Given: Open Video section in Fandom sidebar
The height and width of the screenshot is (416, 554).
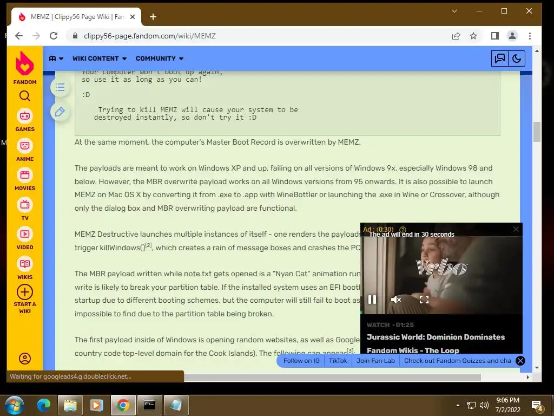Looking at the screenshot, I should [25, 238].
